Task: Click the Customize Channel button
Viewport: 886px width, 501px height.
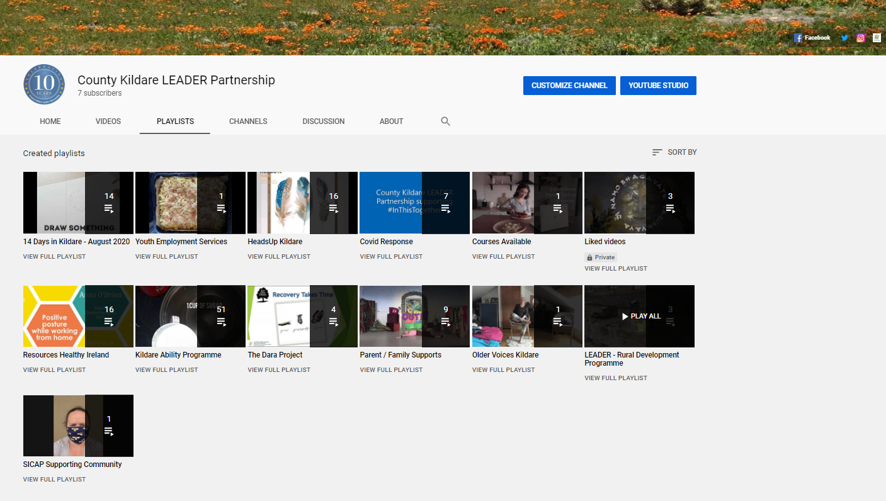Action: click(x=569, y=86)
